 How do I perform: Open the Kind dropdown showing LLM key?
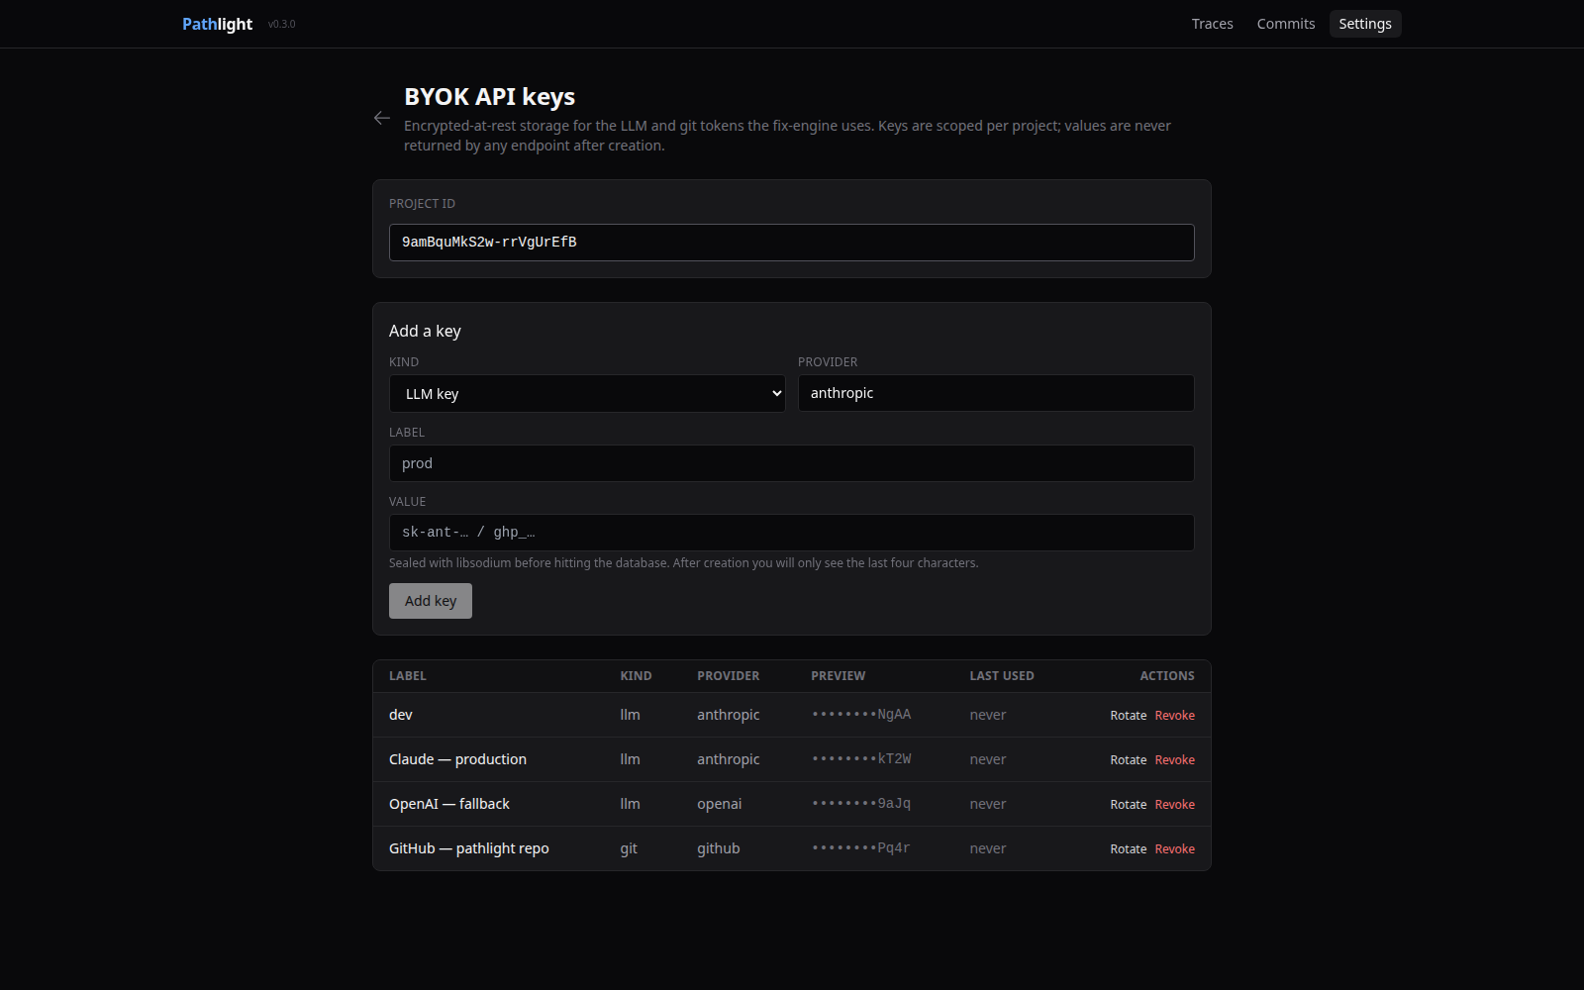pyautogui.click(x=587, y=394)
